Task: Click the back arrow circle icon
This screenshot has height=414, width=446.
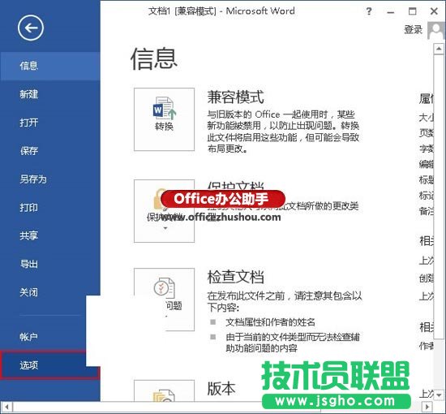Action: point(31,28)
